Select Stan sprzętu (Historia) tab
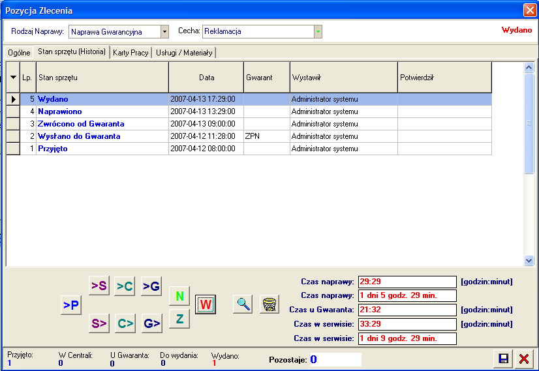The height and width of the screenshot is (371, 539). tap(72, 52)
